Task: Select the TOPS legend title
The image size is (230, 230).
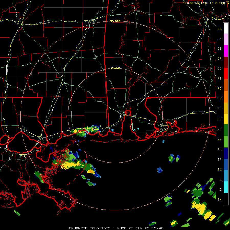Action: (x=225, y=15)
